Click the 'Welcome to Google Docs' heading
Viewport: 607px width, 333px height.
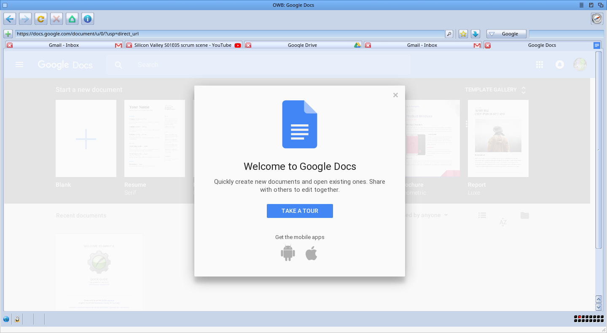(300, 166)
